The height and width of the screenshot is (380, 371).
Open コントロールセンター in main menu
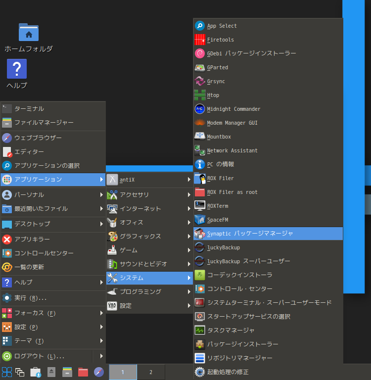53,253
